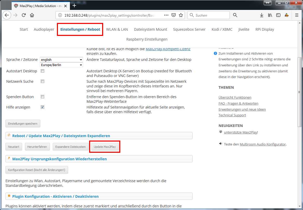The image size is (303, 210).
Task: Open Max2Play-Komplett-Lizenz link
Action: click(168, 49)
